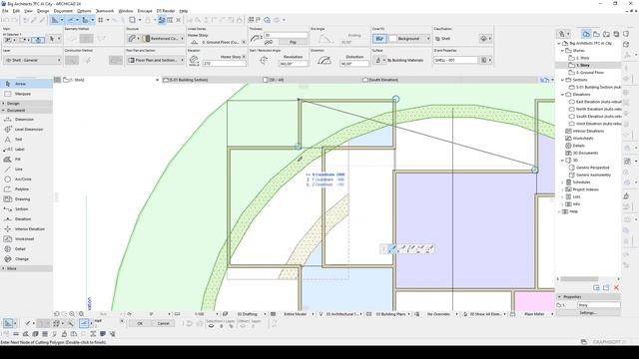The image size is (639, 359).
Task: Collapse the Sections folder in Navigator
Action: 562,80
